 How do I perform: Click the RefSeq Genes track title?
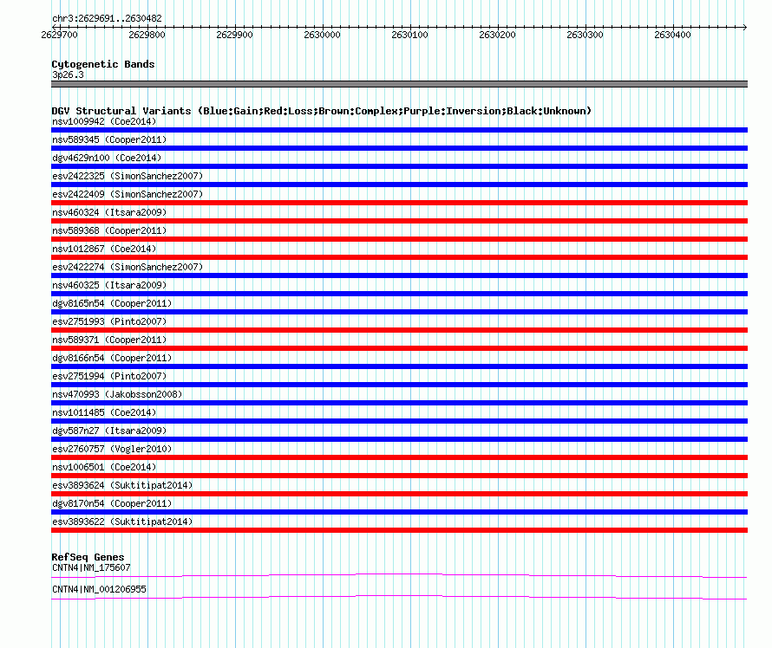(88, 557)
